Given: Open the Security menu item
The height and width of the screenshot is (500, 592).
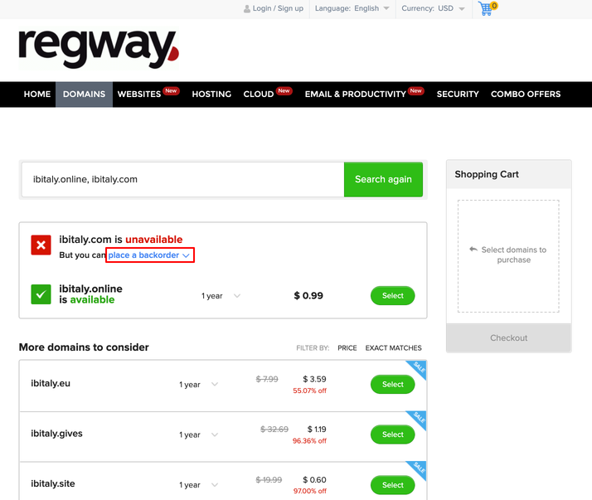Looking at the screenshot, I should point(458,94).
